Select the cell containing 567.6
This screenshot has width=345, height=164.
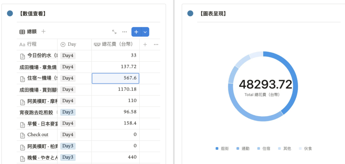click(x=115, y=78)
